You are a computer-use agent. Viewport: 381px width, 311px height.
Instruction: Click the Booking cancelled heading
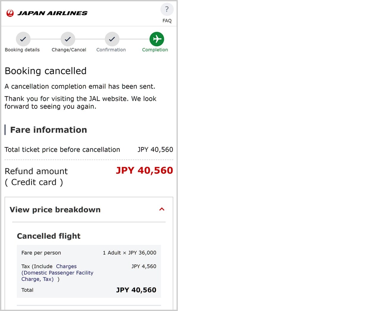[46, 71]
